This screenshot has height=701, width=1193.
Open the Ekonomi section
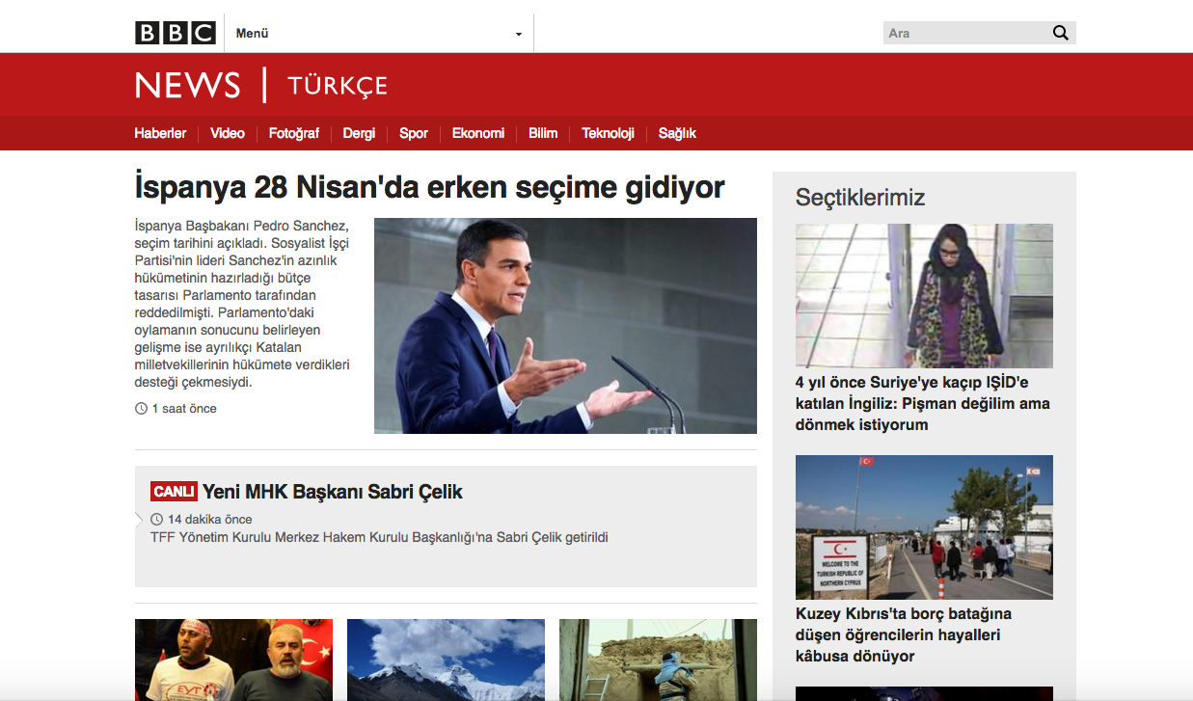pos(477,133)
